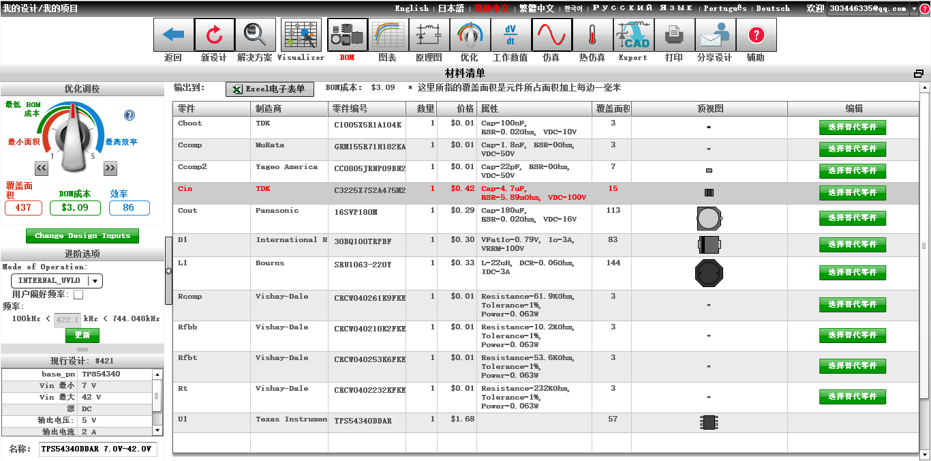Export BOM to Excel spreadsheet button

270,89
